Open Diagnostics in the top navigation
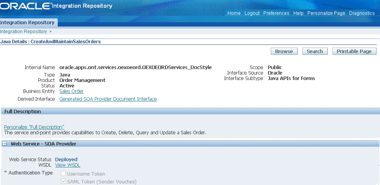Screen dimensions: 380x185 (x=362, y=13)
